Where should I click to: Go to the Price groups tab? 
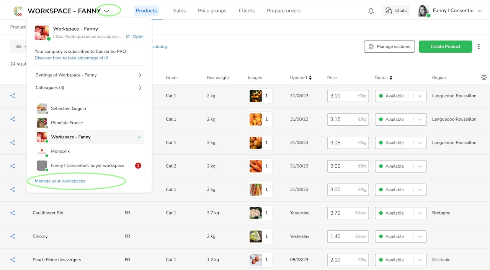(212, 11)
